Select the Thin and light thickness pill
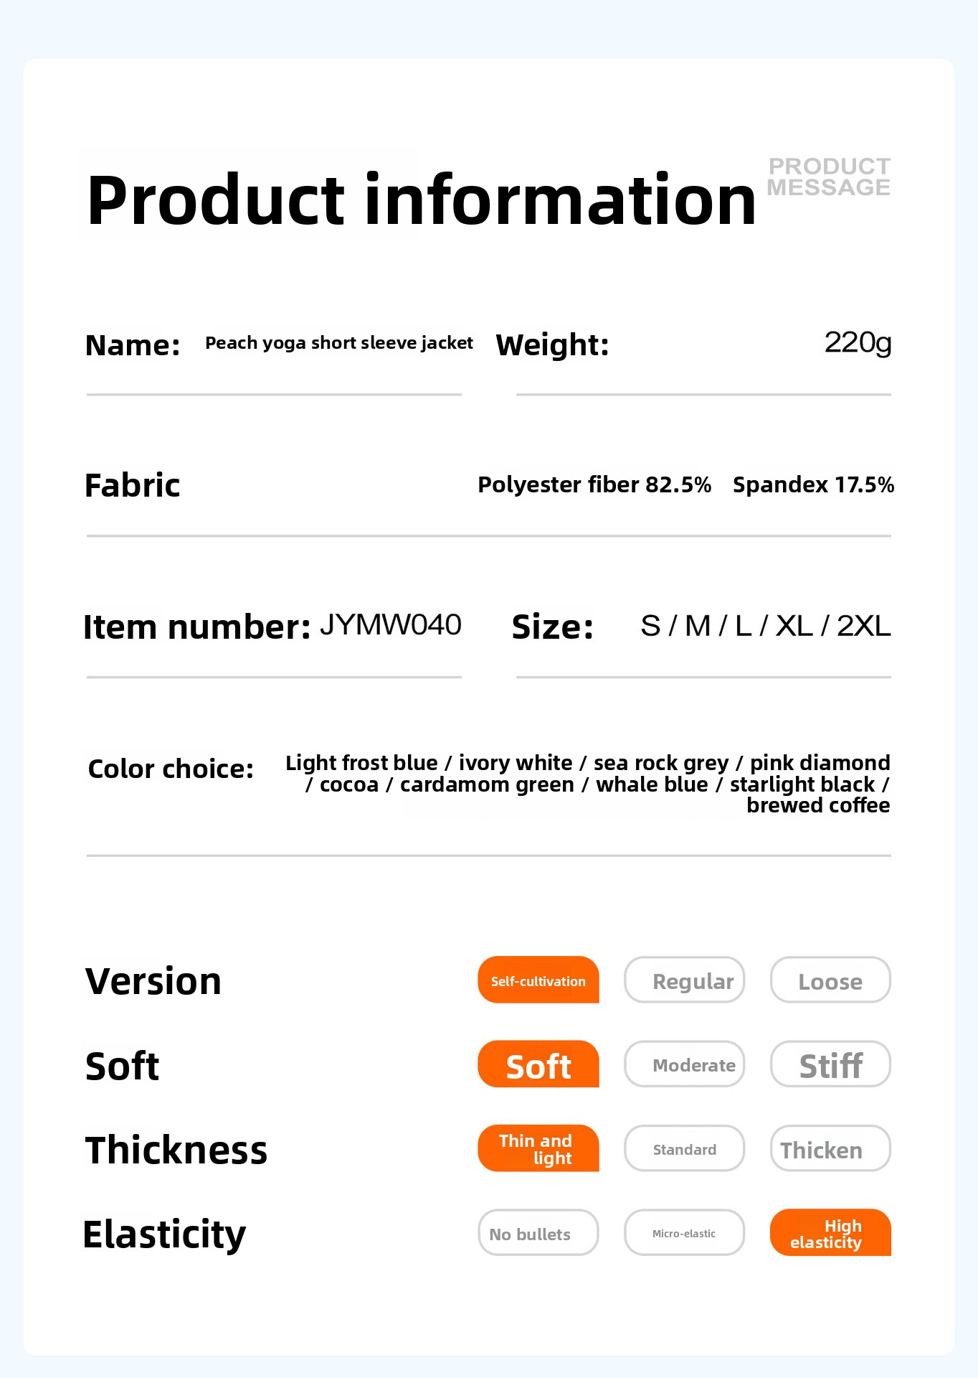Screen dimensions: 978x1378 (538, 1149)
